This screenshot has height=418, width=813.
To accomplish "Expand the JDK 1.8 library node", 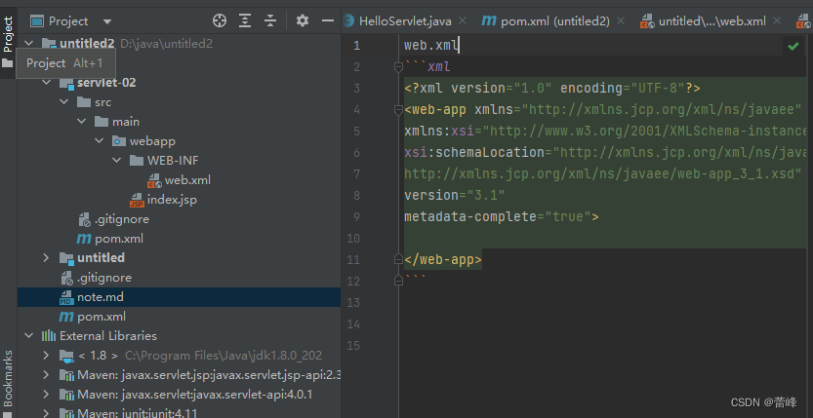I will [47, 356].
